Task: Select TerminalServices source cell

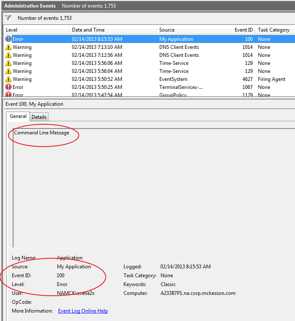Action: [x=181, y=87]
